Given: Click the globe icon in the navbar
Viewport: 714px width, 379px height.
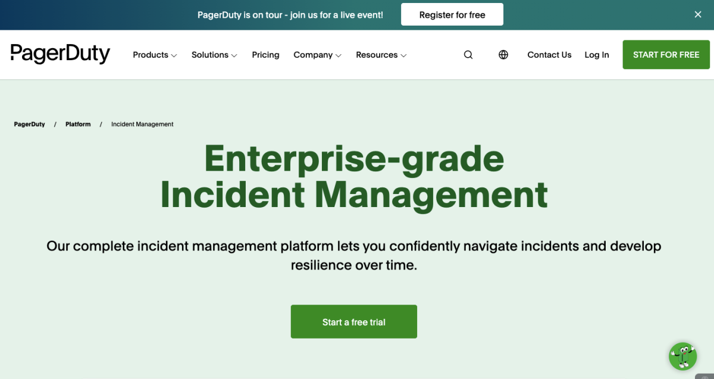Looking at the screenshot, I should [503, 54].
